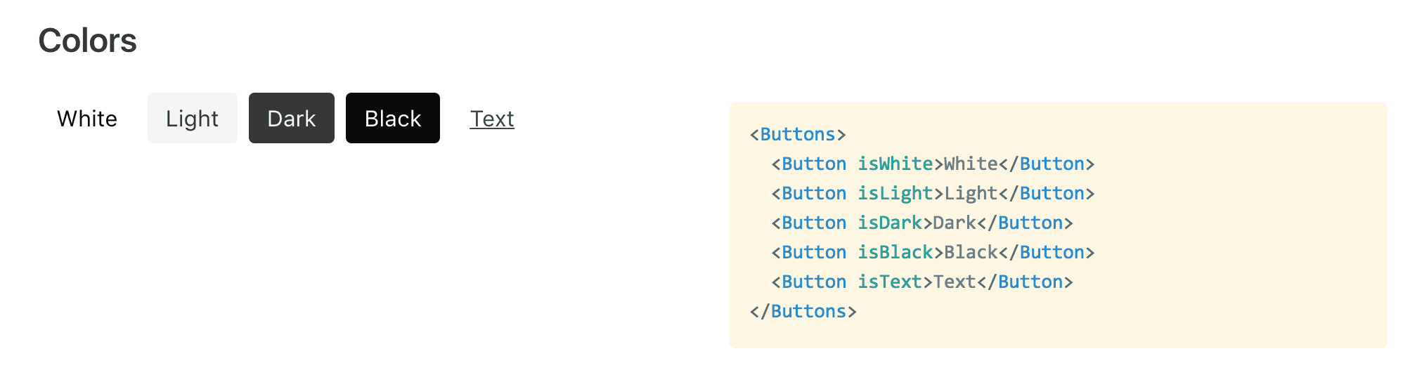The image size is (1410, 375).
Task: Click the gray "Light" label text inside code
Action: (x=971, y=193)
